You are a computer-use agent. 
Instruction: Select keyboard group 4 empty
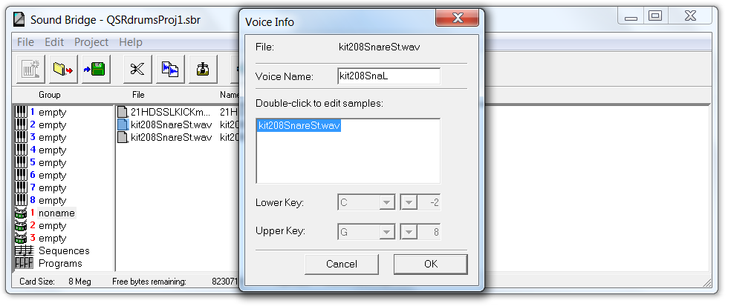pyautogui.click(x=52, y=150)
